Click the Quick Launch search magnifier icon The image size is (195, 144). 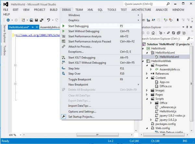pos(168,4)
